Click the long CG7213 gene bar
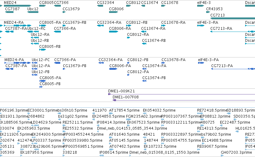Image resolution: width=255 pixels, height=157 pixels. pyautogui.click(x=233, y=18)
